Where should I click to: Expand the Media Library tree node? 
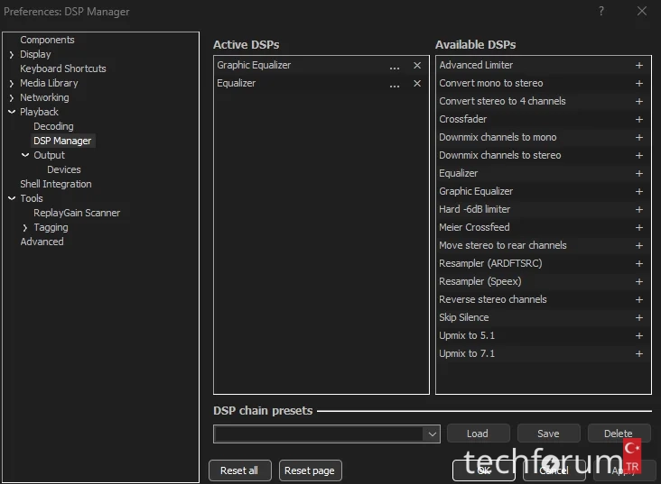12,83
